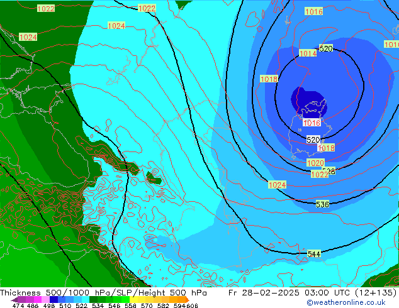
Task: Click the 536 height contour label
Action: (x=322, y=204)
